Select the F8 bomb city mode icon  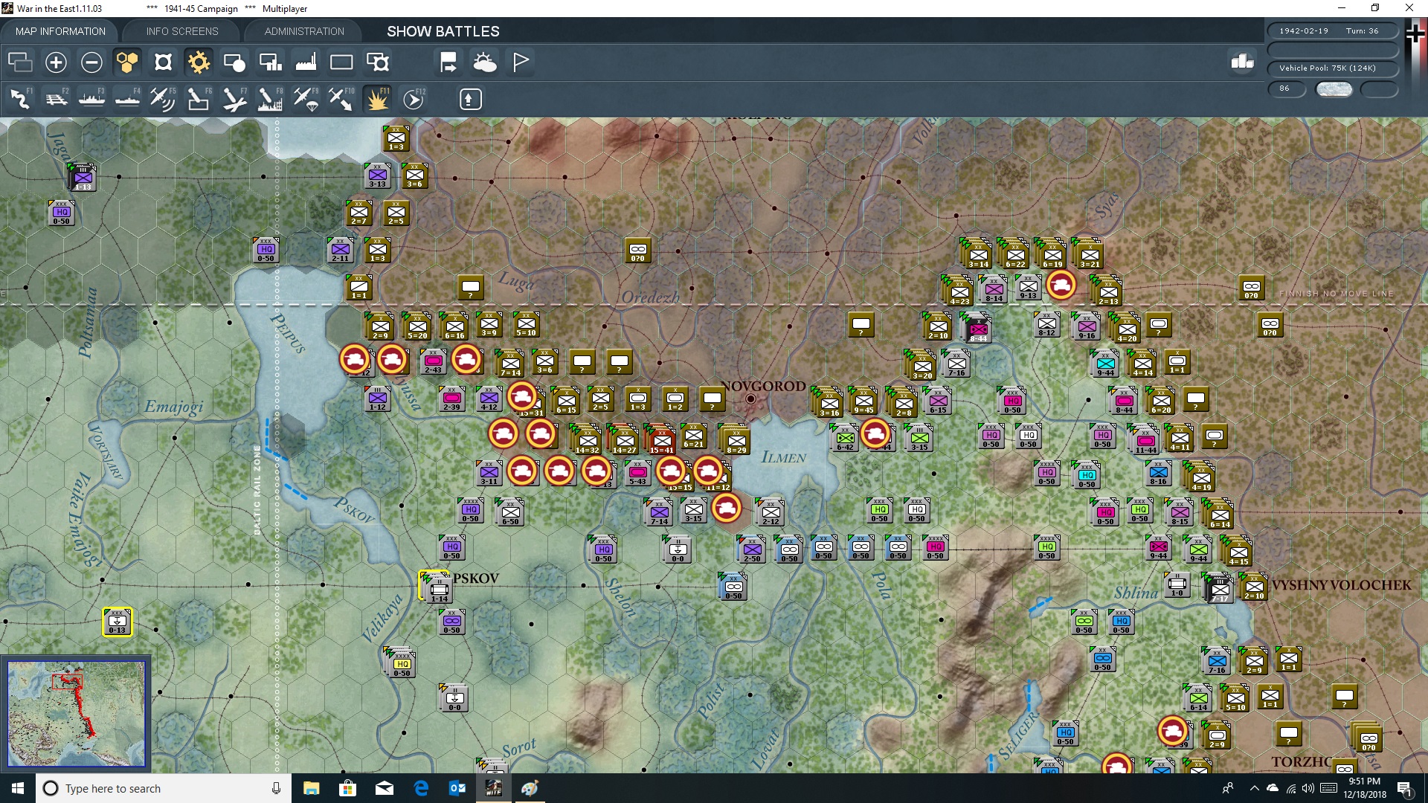pyautogui.click(x=270, y=99)
